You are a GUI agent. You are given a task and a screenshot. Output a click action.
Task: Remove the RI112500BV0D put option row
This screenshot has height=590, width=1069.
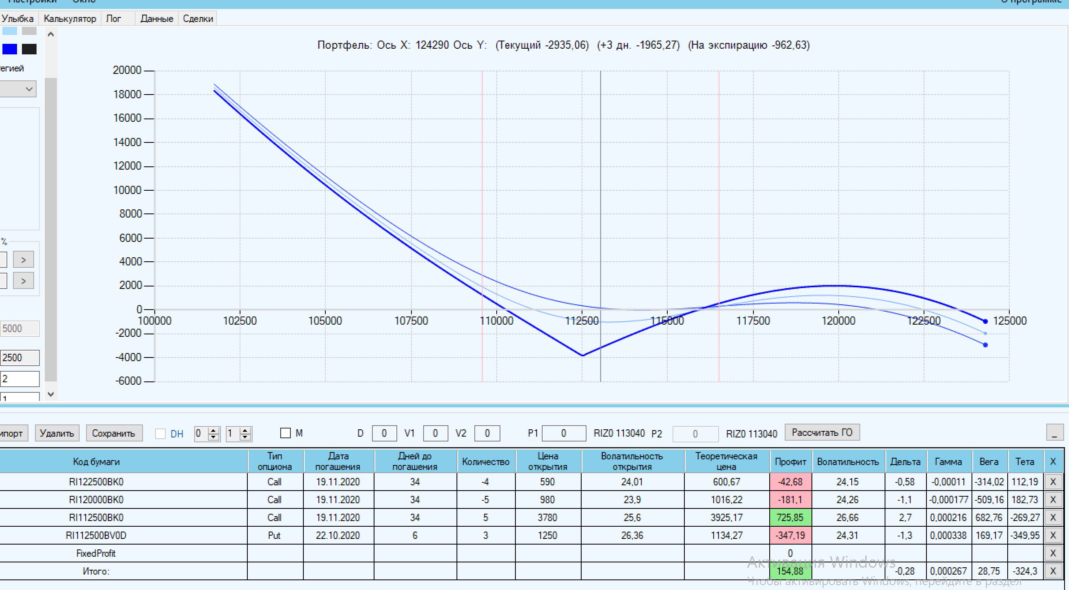click(x=1052, y=535)
